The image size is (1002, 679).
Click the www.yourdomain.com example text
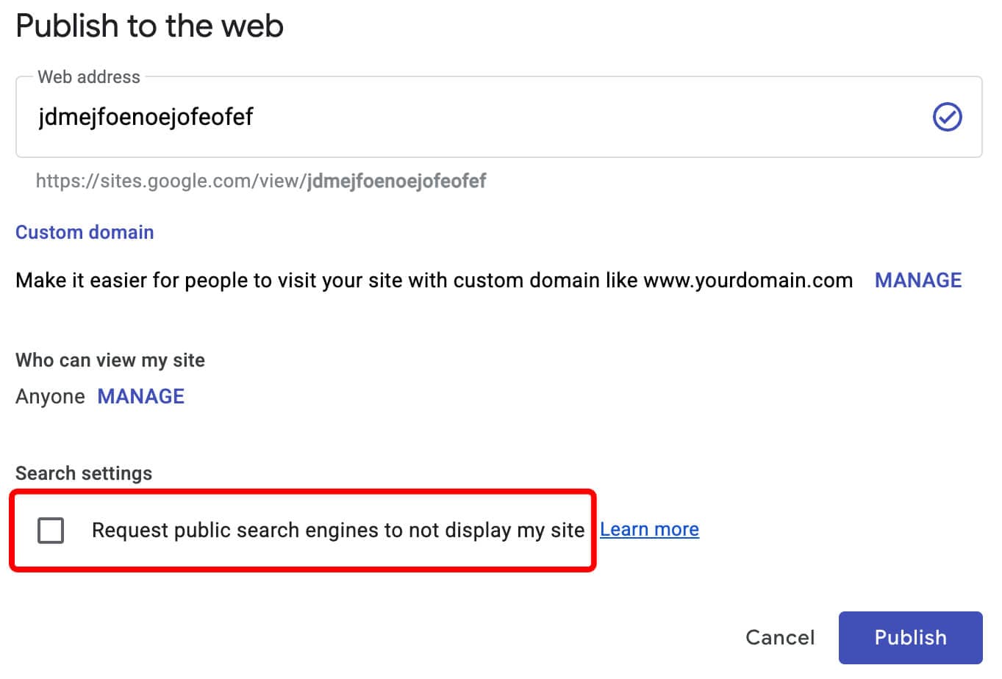[748, 280]
